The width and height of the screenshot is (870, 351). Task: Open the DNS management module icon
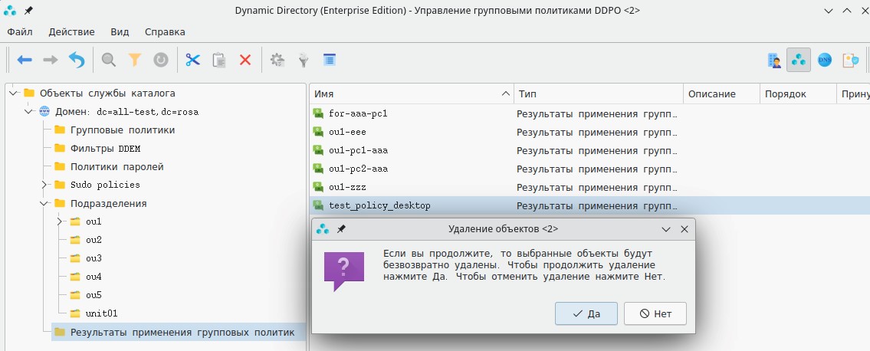coord(825,60)
